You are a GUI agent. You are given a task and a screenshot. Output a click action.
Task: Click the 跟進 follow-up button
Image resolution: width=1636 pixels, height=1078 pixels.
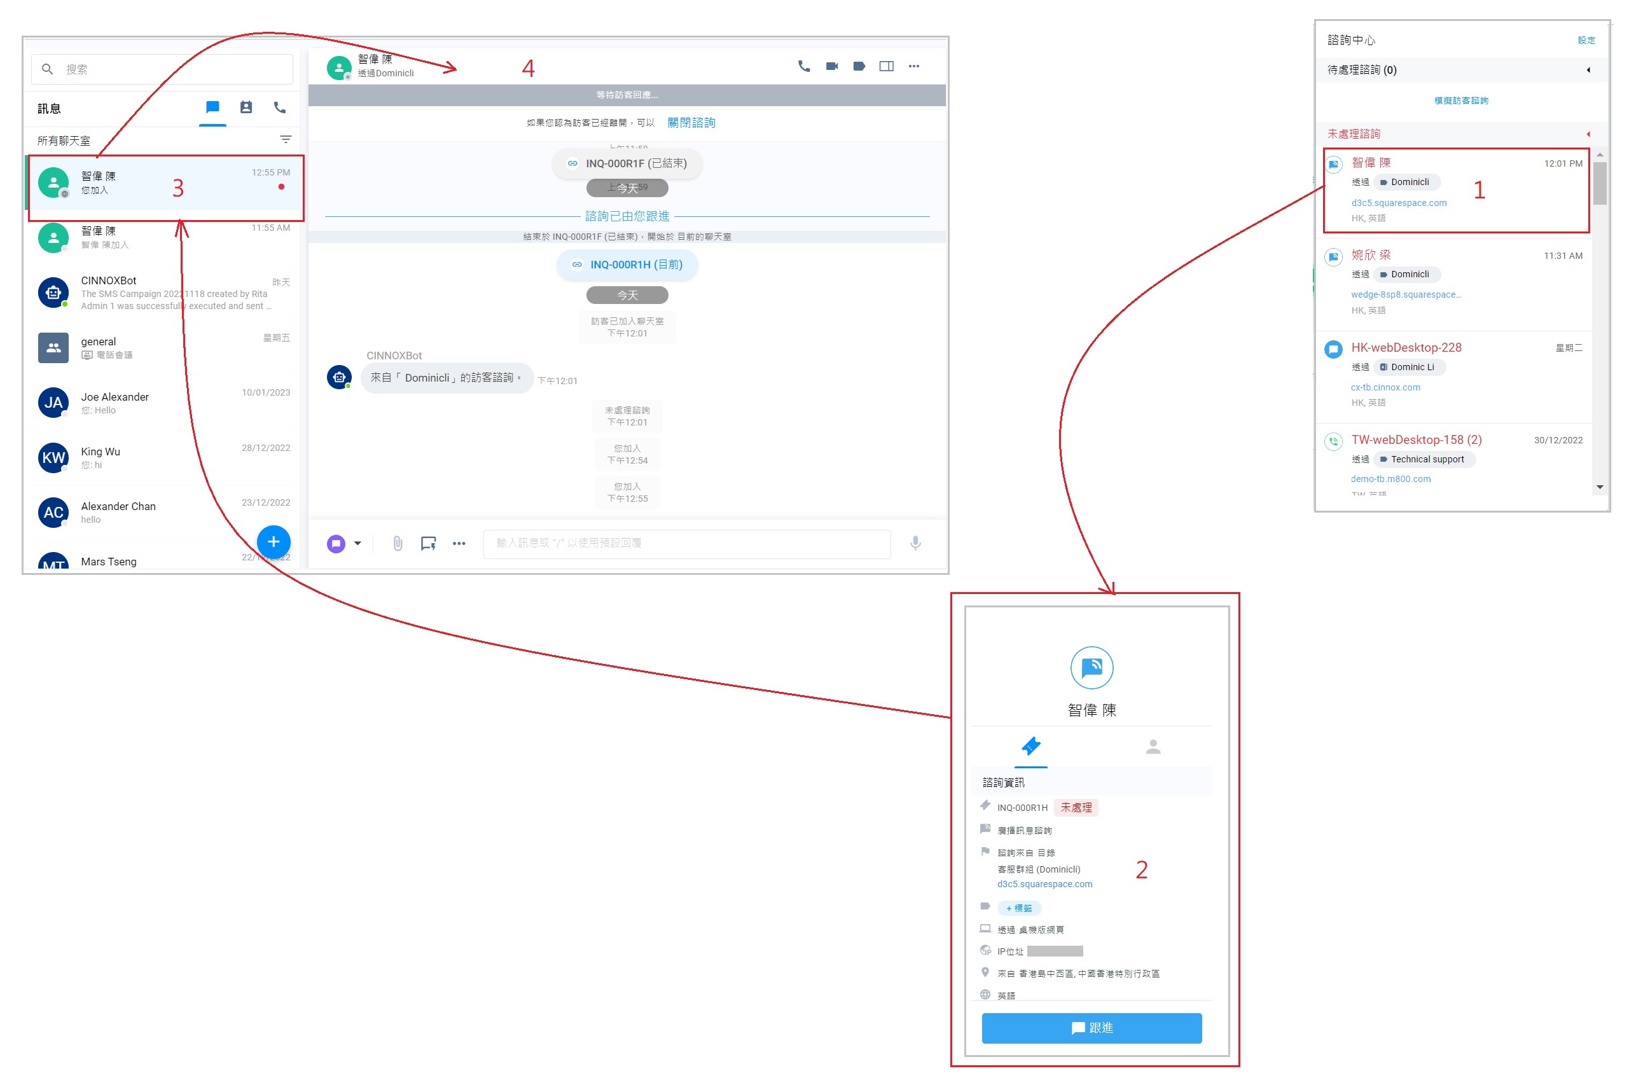[1091, 1028]
